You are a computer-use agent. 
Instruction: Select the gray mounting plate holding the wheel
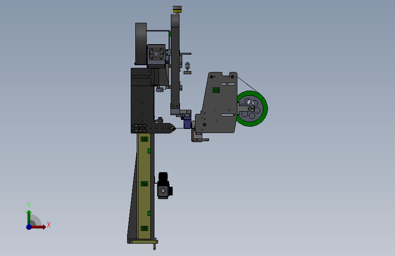click(x=218, y=103)
